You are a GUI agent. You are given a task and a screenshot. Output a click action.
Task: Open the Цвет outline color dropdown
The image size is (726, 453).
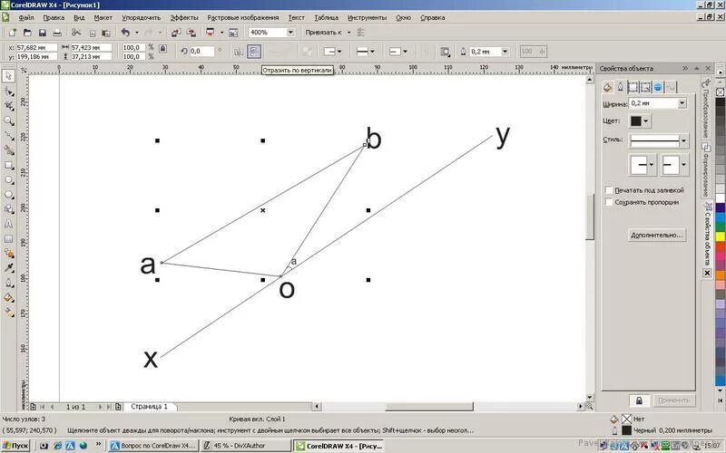click(x=646, y=121)
